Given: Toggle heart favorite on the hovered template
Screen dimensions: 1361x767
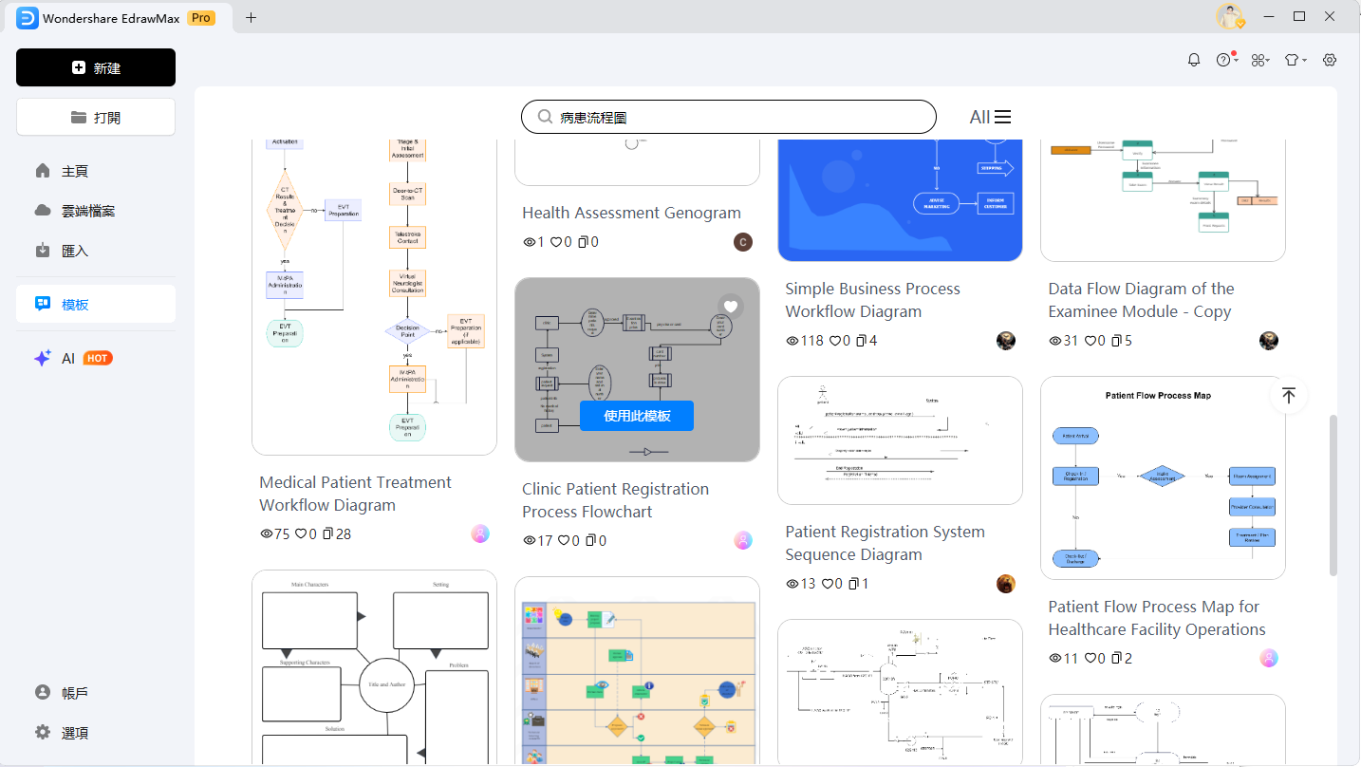Looking at the screenshot, I should (731, 306).
